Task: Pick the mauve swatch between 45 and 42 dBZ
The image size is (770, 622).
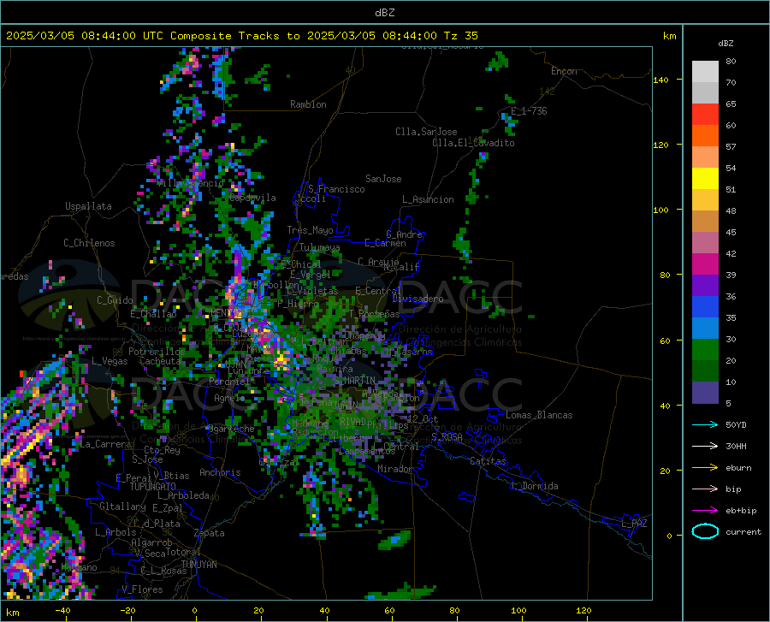Action: click(x=705, y=243)
